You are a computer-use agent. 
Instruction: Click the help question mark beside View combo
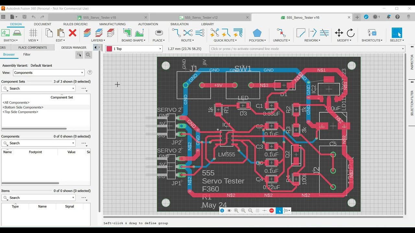click(90, 72)
